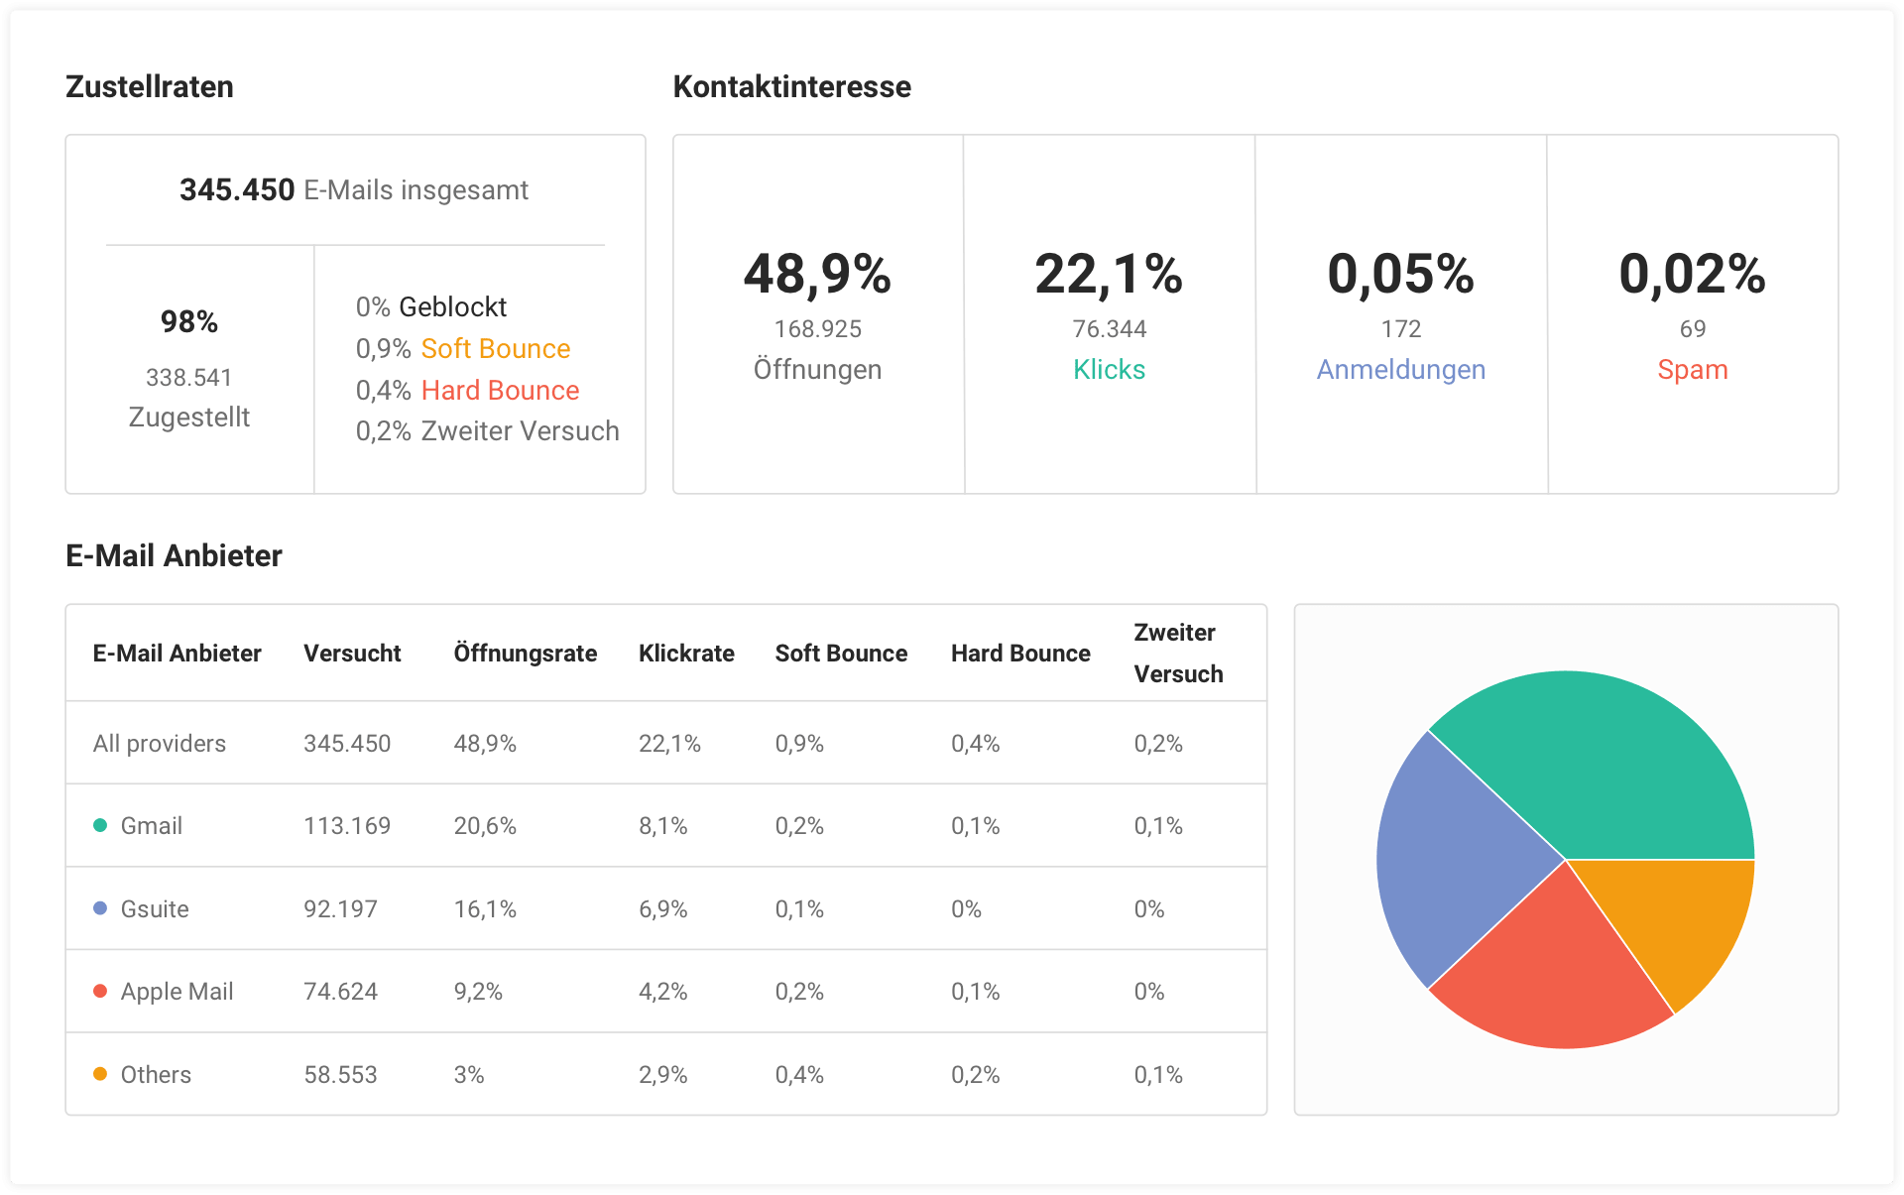Screen dimensions: 1904x1195
Task: Click the 345.450 value in All providers row
Action: point(347,744)
